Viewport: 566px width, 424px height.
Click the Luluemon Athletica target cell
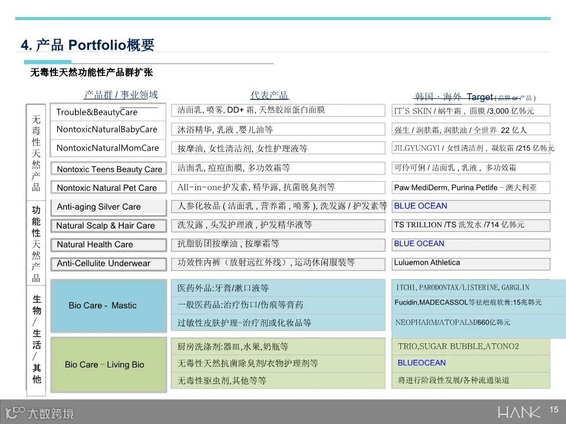click(470, 263)
